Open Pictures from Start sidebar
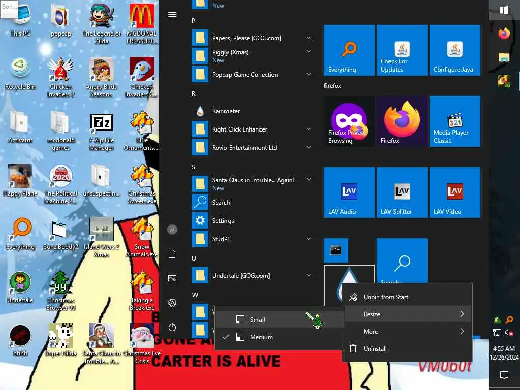 172,278
